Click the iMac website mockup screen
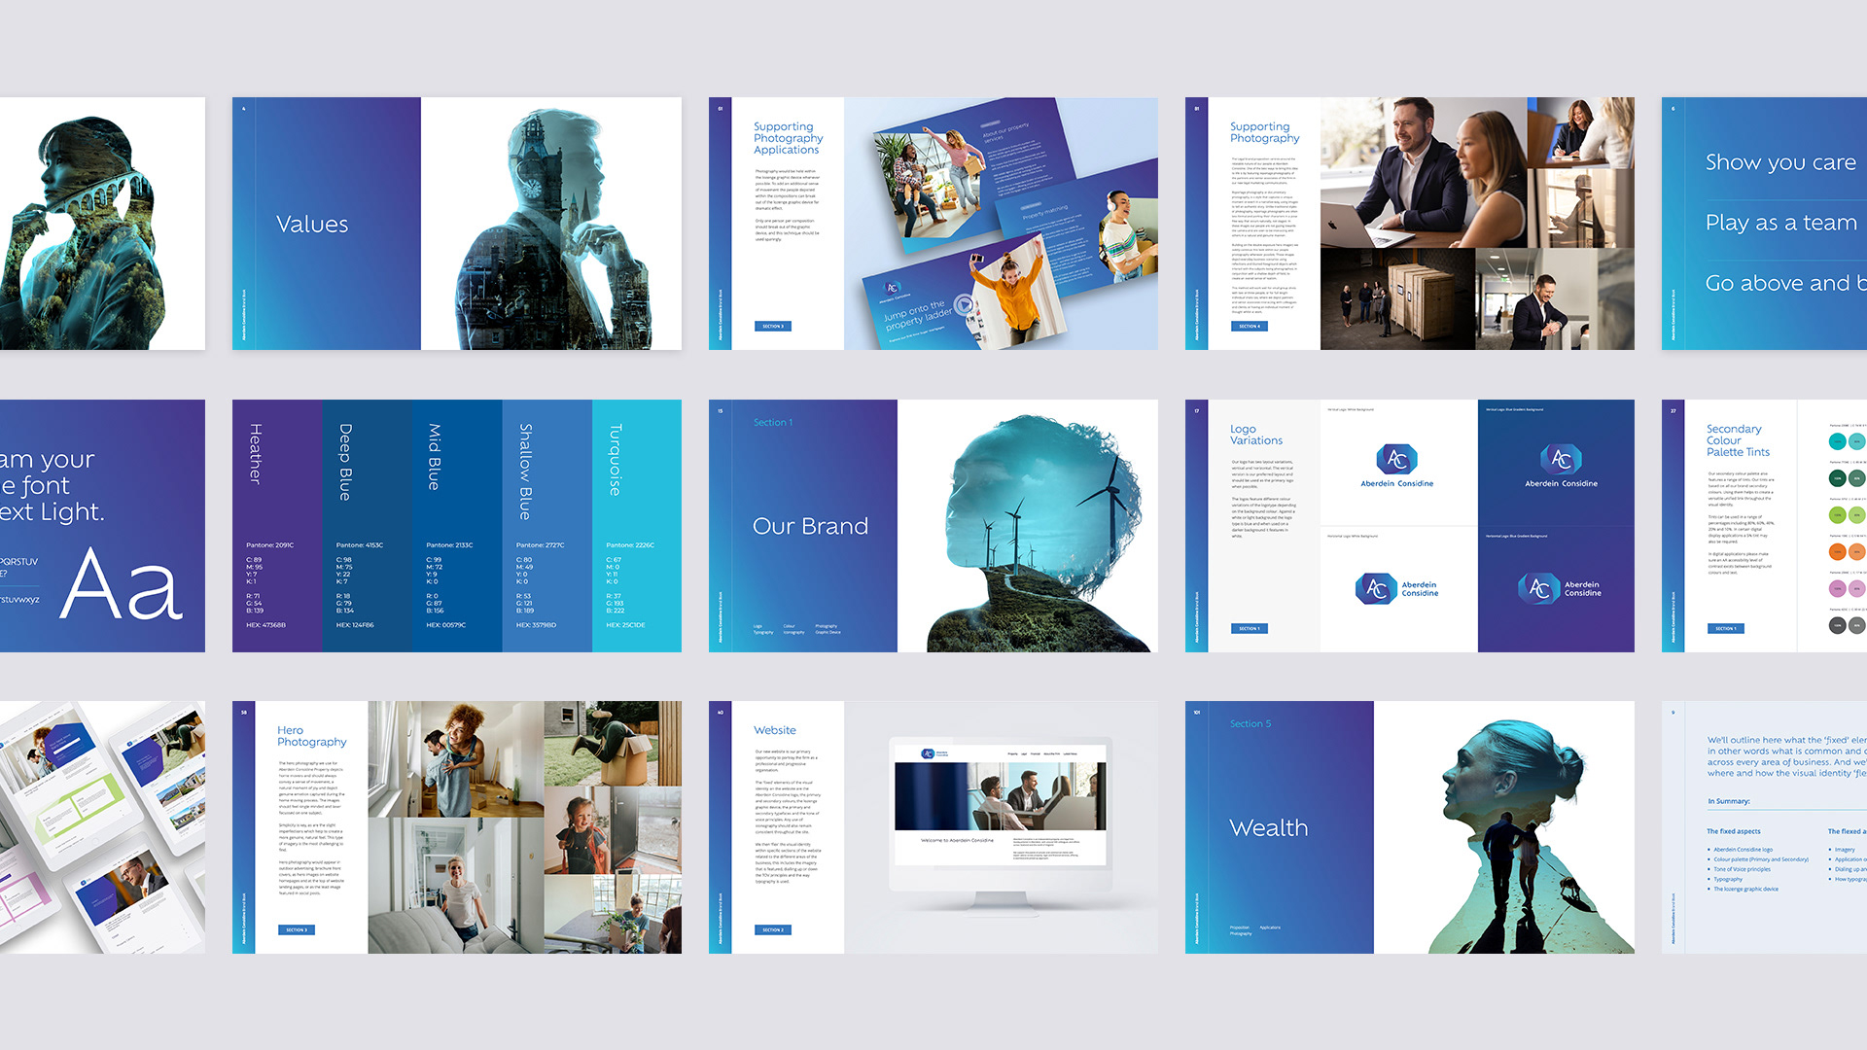The image size is (1867, 1050). (1000, 805)
